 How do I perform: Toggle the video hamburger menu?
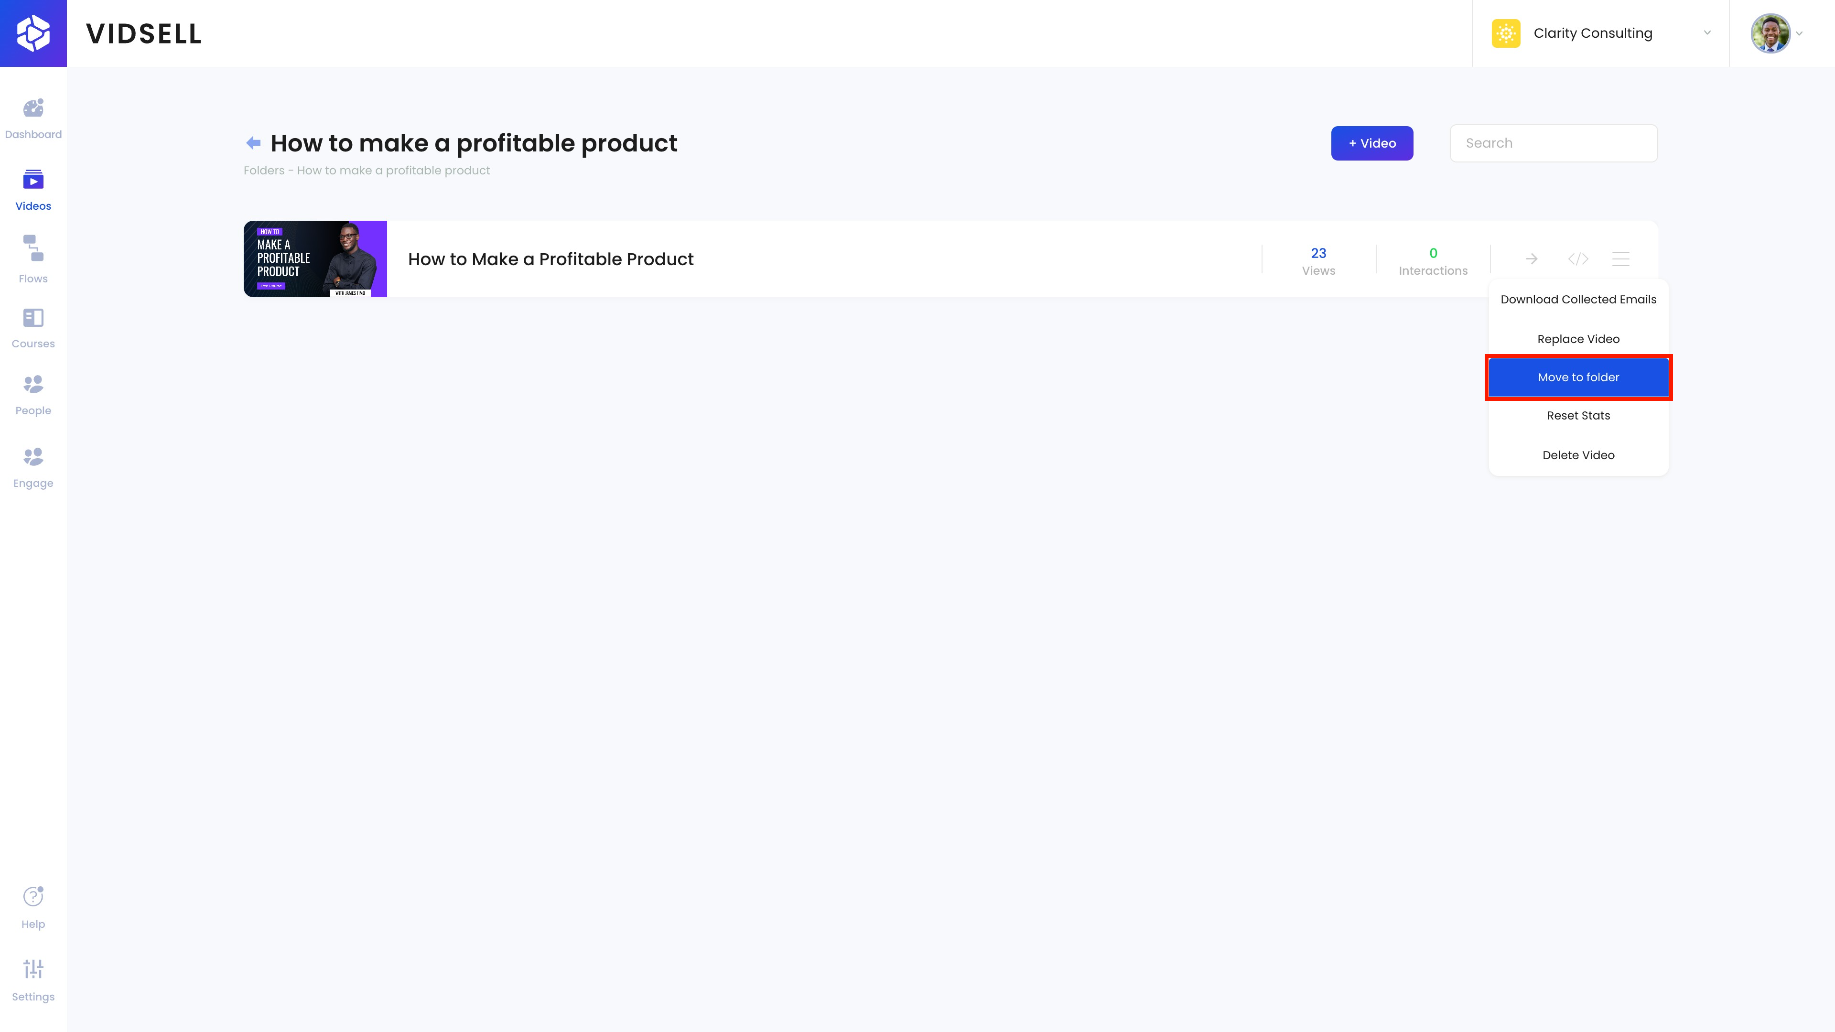click(1620, 258)
